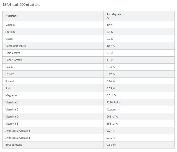Click the Carboidrati (NFE) row label

coord(16,46)
